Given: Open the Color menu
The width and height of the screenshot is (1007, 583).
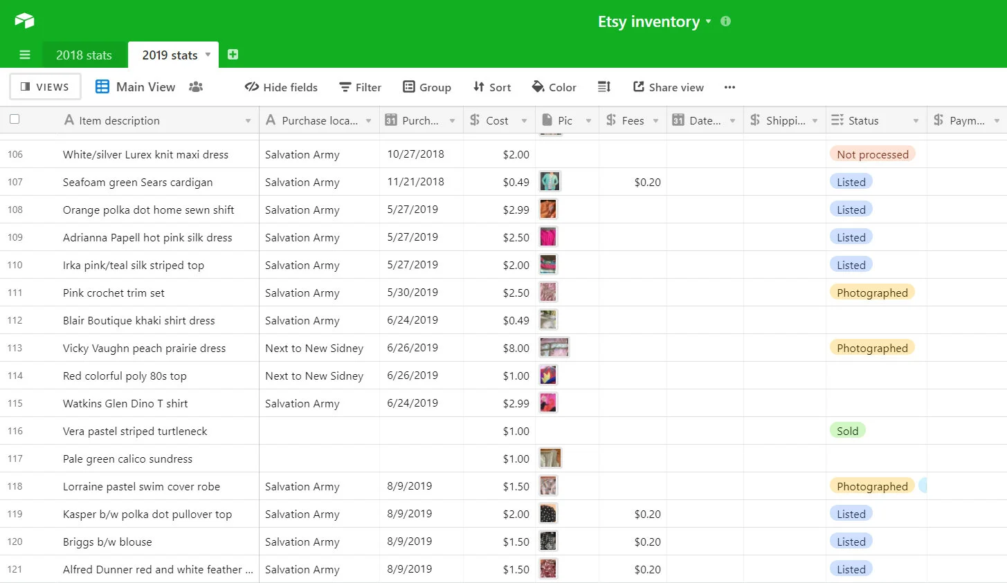Looking at the screenshot, I should coord(554,87).
